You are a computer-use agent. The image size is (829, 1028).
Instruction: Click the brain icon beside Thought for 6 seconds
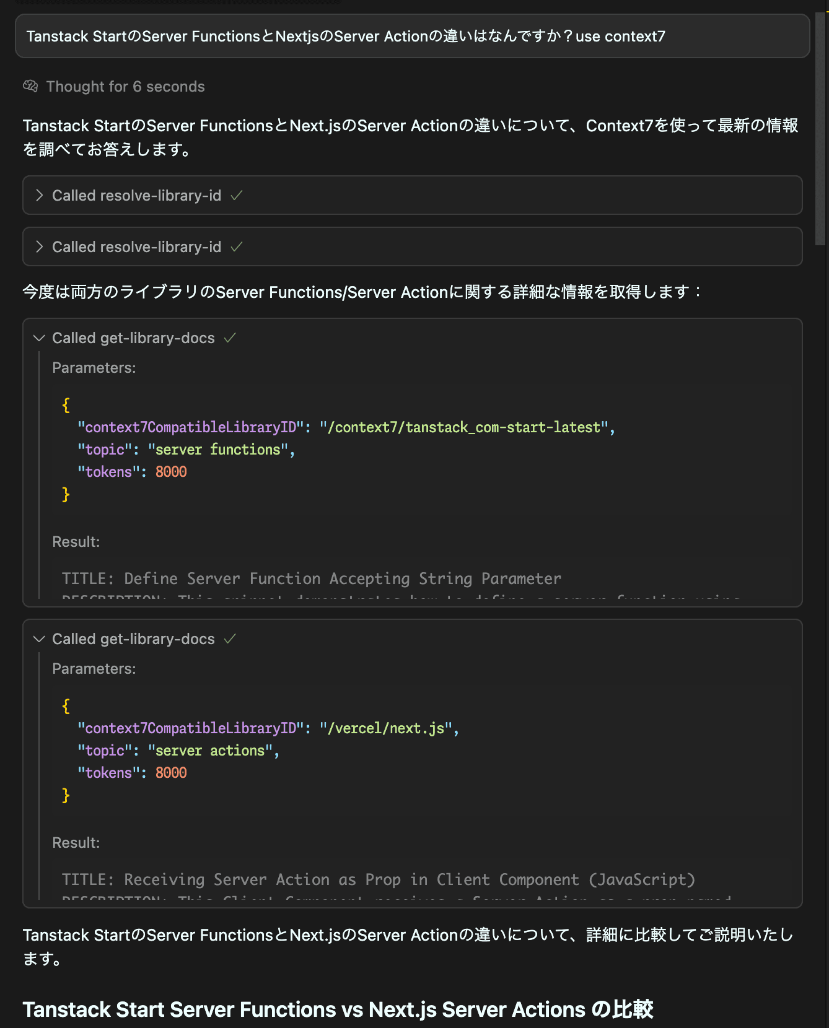[x=30, y=86]
